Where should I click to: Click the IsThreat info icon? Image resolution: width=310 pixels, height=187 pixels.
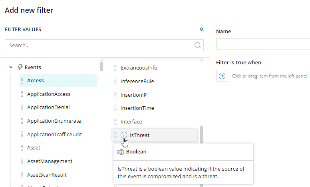tap(124, 135)
